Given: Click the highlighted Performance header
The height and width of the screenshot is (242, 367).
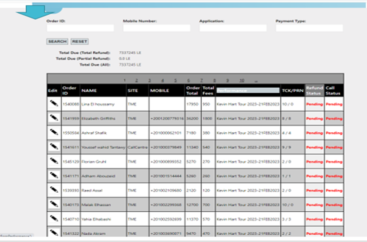Looking at the screenshot, I should (x=248, y=90).
